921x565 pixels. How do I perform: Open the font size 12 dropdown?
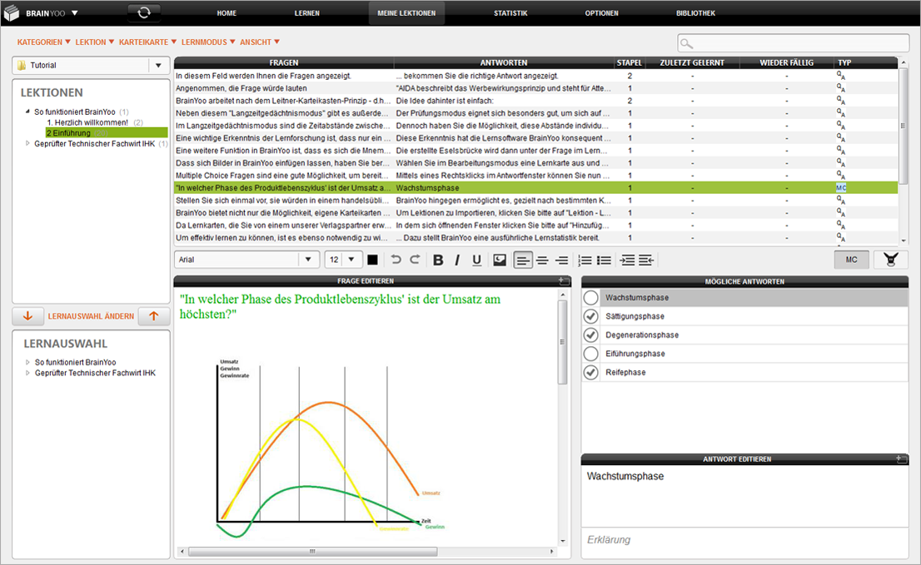349,260
